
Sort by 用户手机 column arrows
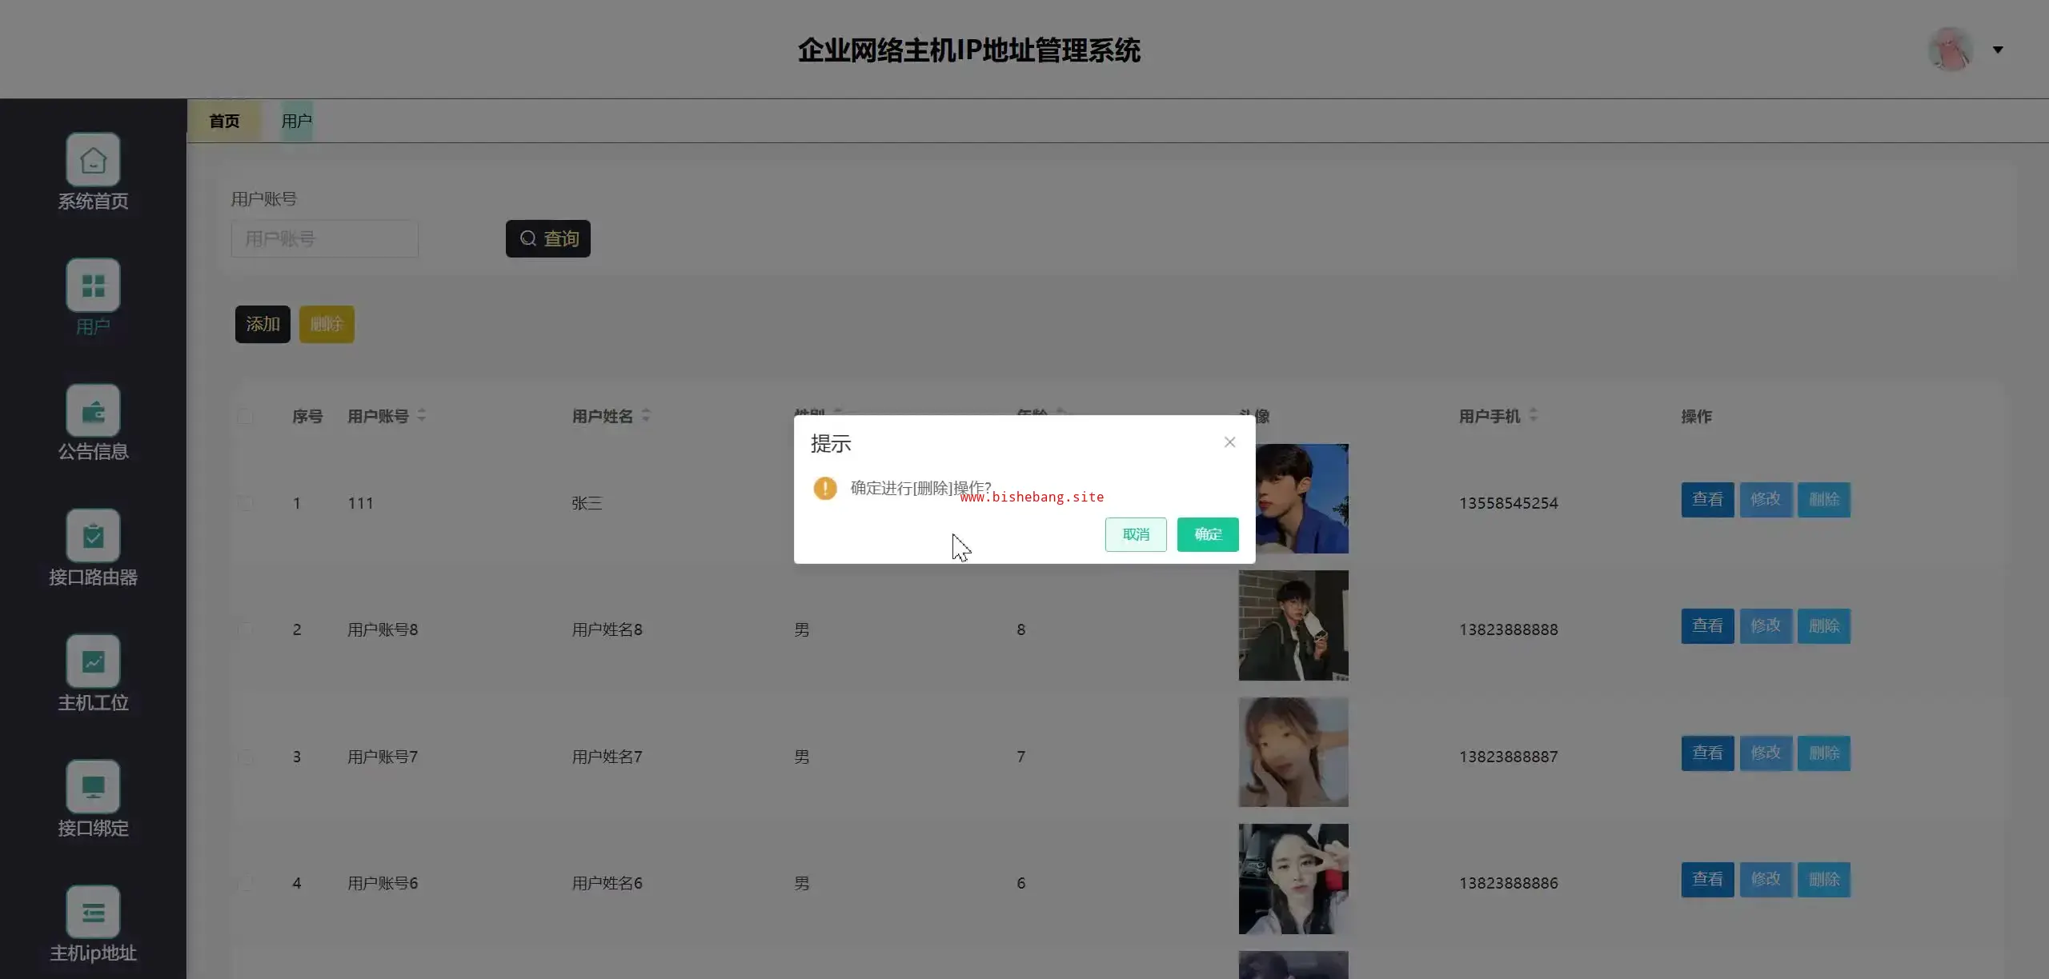tap(1533, 415)
